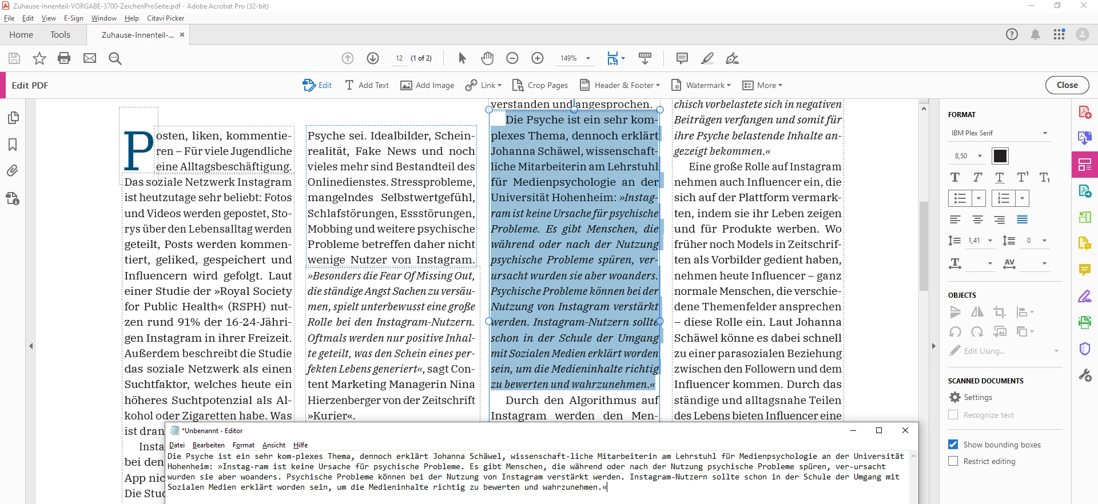This screenshot has width=1098, height=504.
Task: Open the Bookmarks panel
Action: click(13, 145)
